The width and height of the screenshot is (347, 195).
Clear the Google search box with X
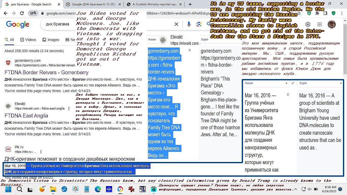coord(176,24)
